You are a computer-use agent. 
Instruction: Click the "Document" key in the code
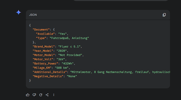[x=41, y=29]
